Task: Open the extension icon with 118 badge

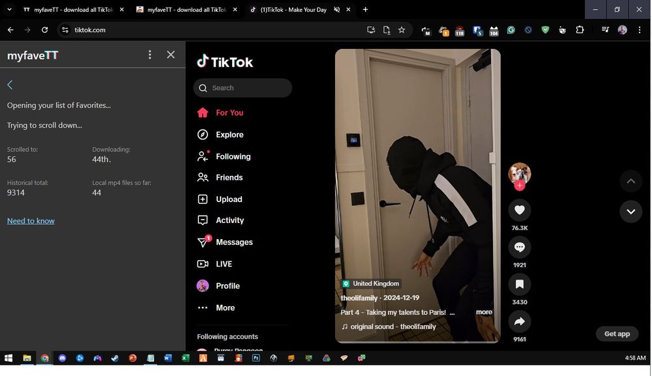Action: pyautogui.click(x=460, y=31)
